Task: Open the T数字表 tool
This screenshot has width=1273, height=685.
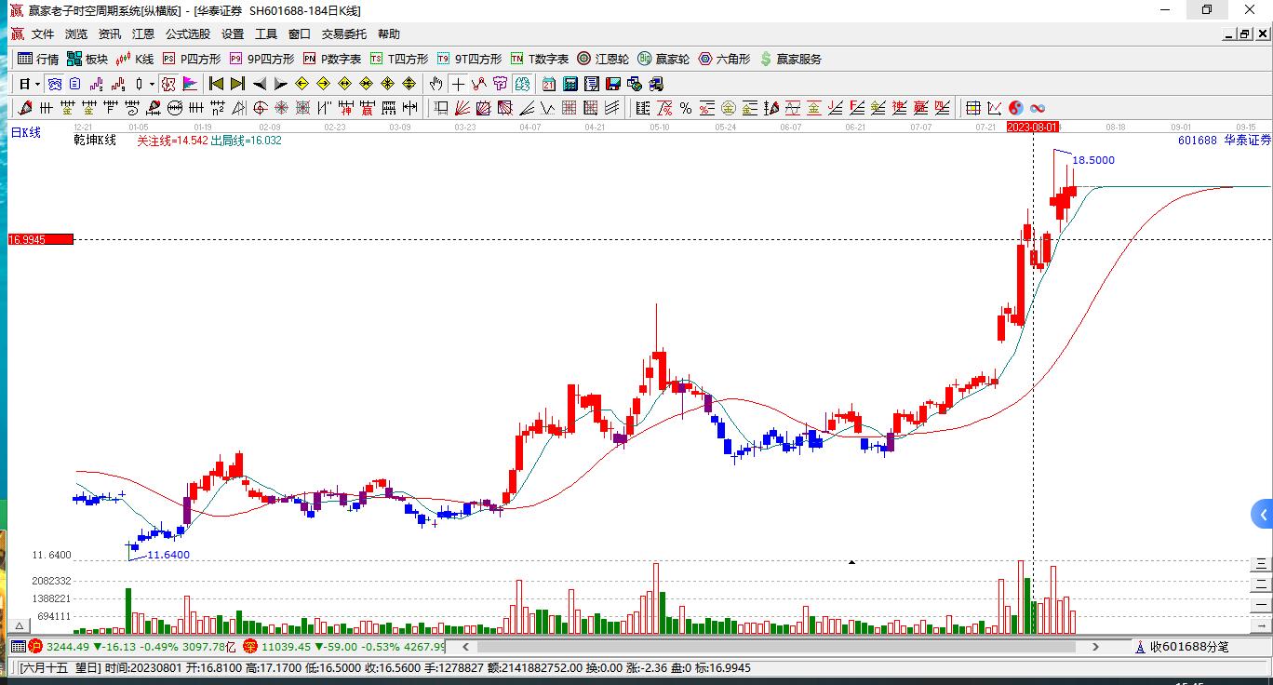Action: [540, 59]
